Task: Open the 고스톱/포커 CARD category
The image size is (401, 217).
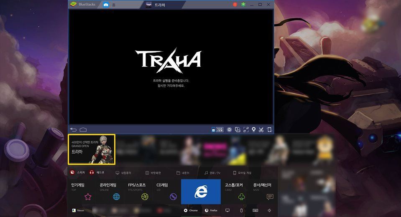Action: [235, 192]
